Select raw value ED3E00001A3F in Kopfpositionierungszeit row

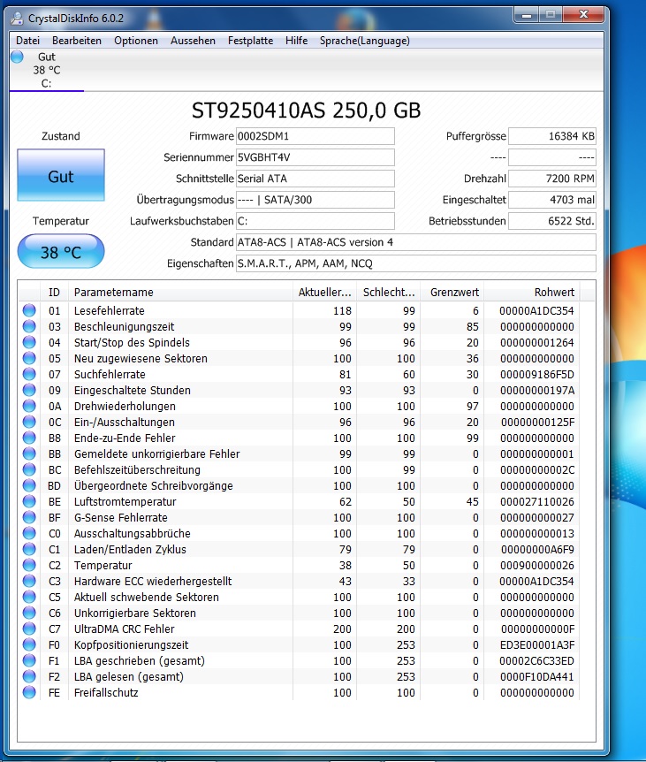536,645
